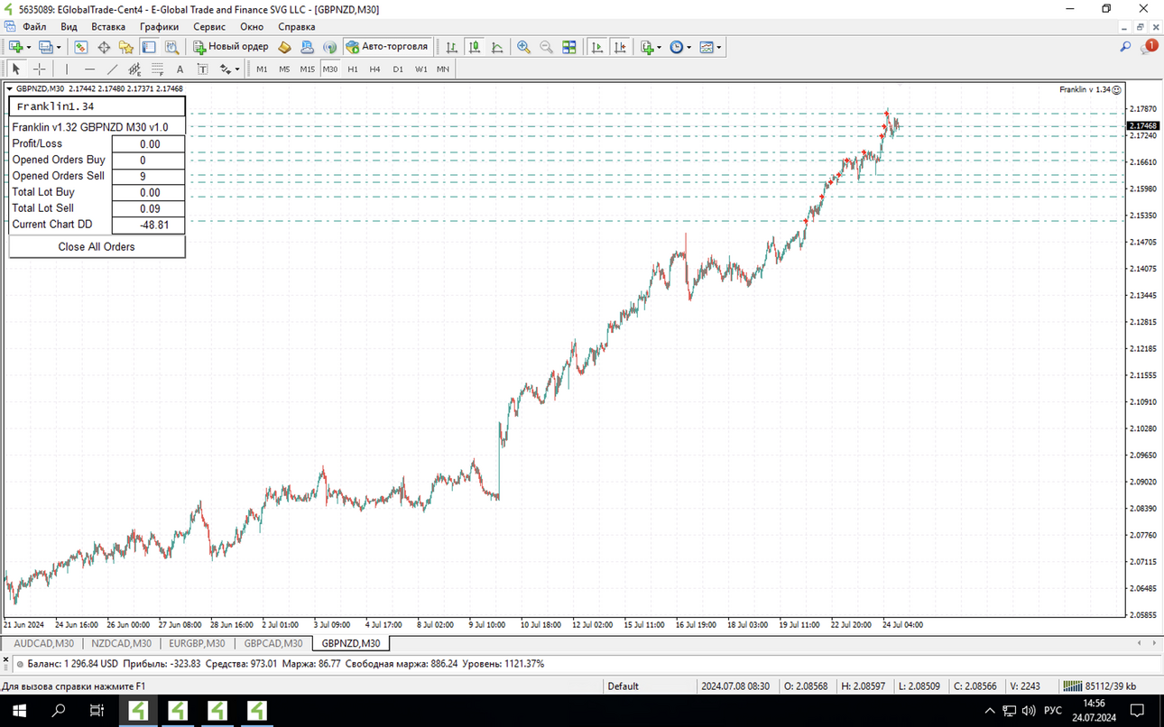Open the MetaEditor book icon
Screen dimensions: 1164x727
click(284, 47)
